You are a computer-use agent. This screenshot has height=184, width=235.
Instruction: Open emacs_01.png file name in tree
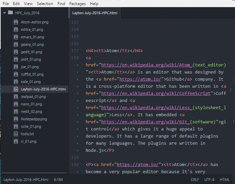point(32,37)
